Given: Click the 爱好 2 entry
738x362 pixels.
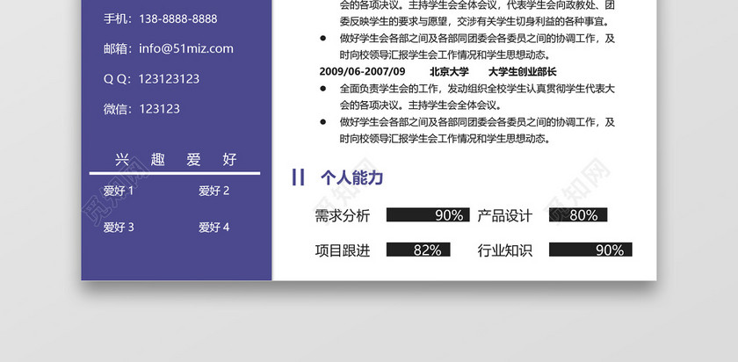Looking at the screenshot, I should pos(213,191).
